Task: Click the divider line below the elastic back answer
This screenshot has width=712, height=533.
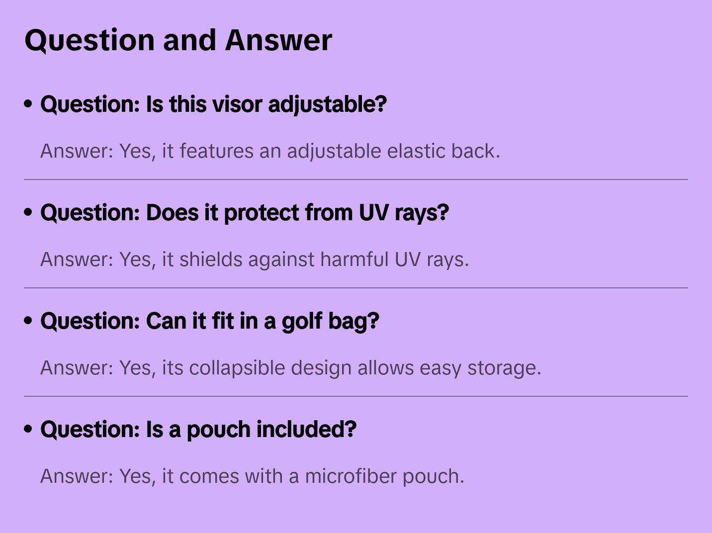Action: click(x=356, y=179)
